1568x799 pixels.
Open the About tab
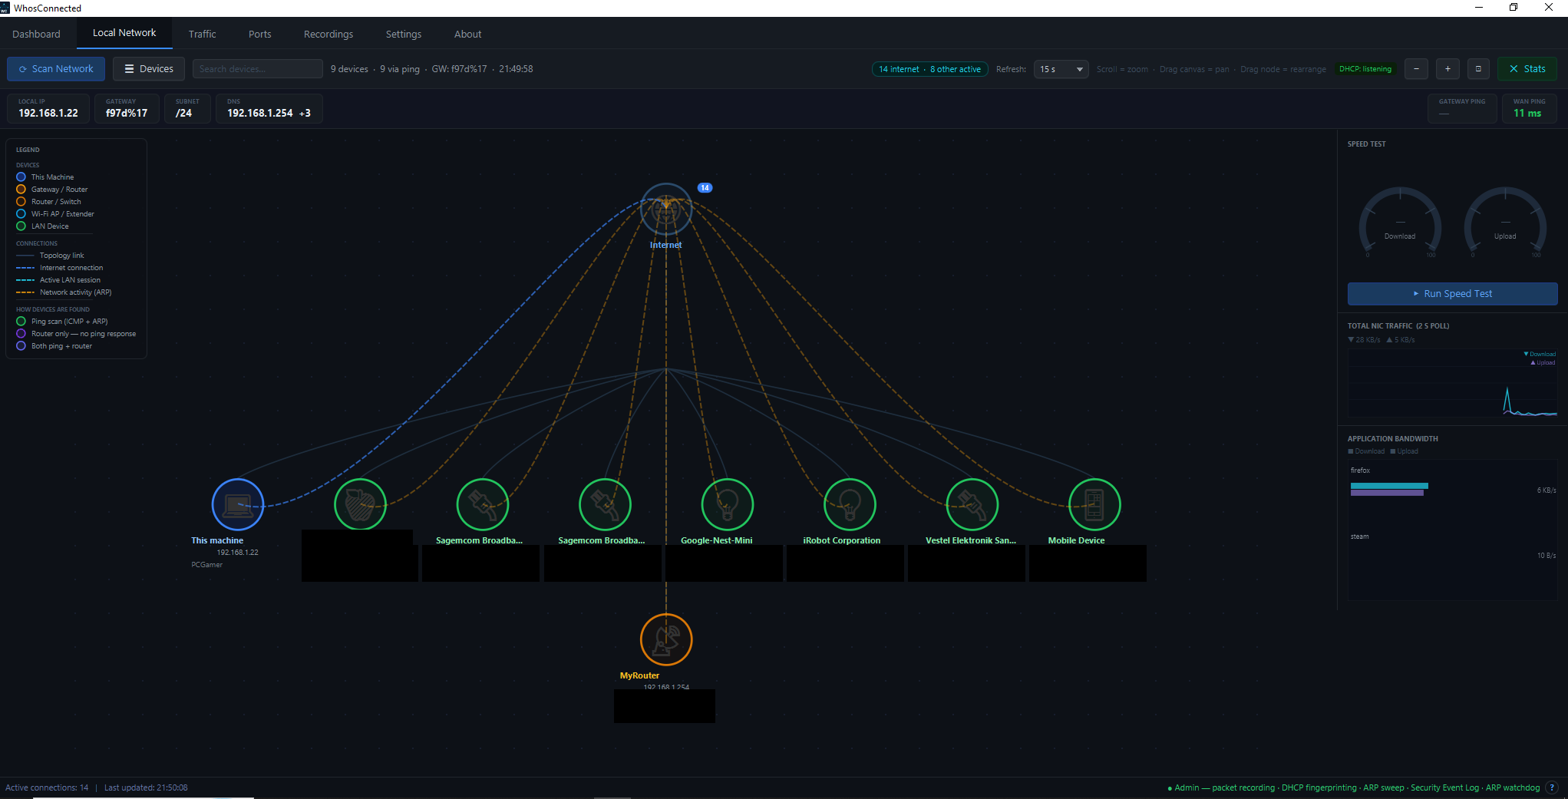pyautogui.click(x=468, y=34)
